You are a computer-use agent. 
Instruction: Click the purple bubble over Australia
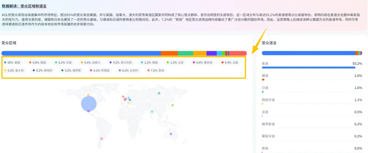171,134
